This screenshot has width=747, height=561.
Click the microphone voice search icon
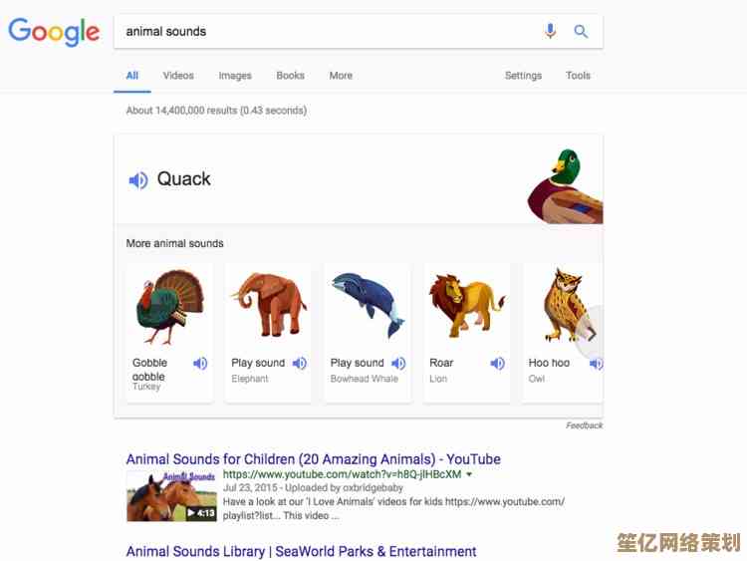[550, 31]
